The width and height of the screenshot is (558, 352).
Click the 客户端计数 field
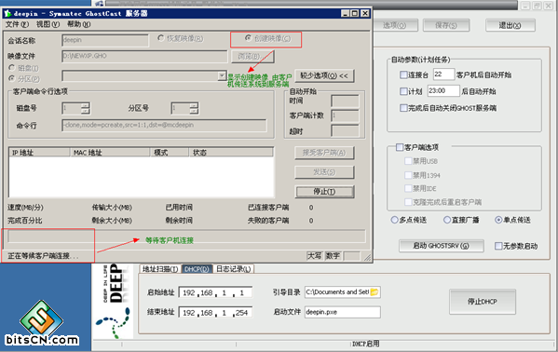click(x=345, y=115)
